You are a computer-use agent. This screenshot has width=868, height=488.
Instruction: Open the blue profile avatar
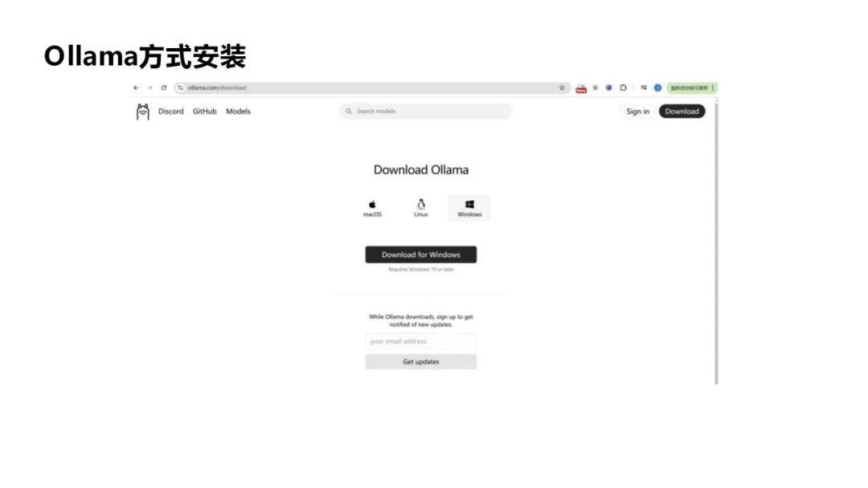coord(657,87)
